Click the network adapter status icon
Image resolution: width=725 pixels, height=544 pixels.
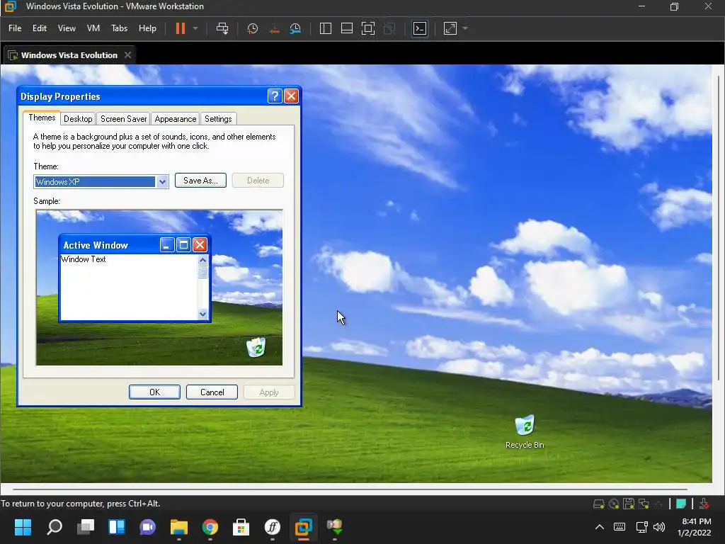coord(643,504)
